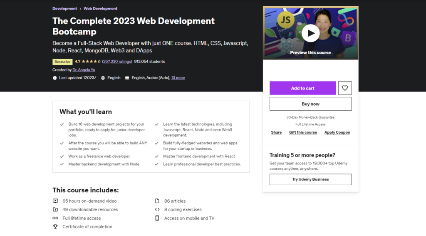Click the on-demand video icon
The width and height of the screenshot is (426, 236).
[55, 201]
